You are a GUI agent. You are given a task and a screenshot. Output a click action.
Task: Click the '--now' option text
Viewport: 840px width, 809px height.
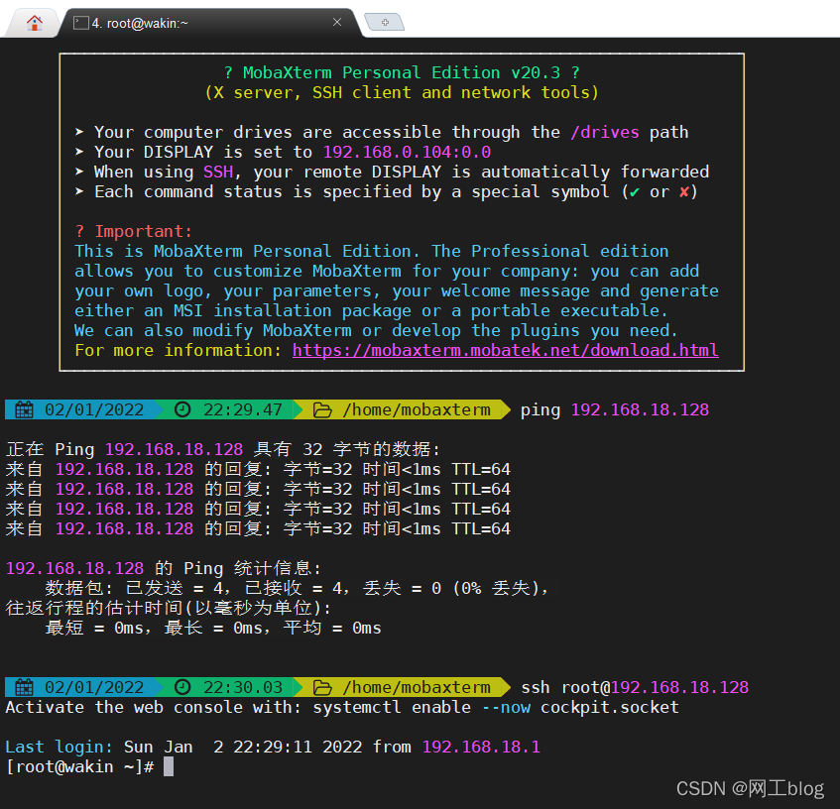pos(506,707)
